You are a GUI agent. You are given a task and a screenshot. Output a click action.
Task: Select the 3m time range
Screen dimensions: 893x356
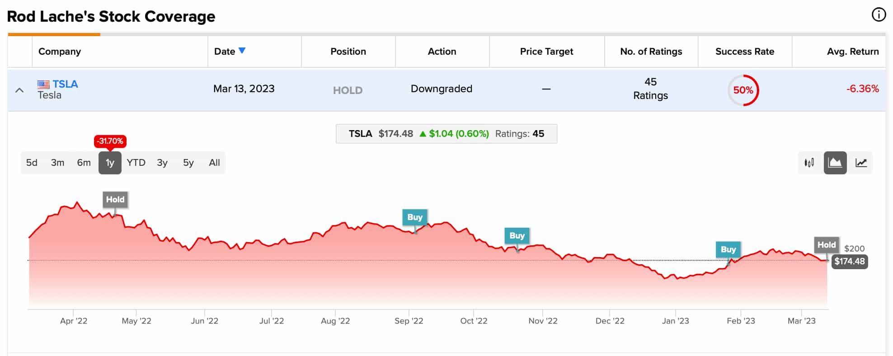[57, 163]
